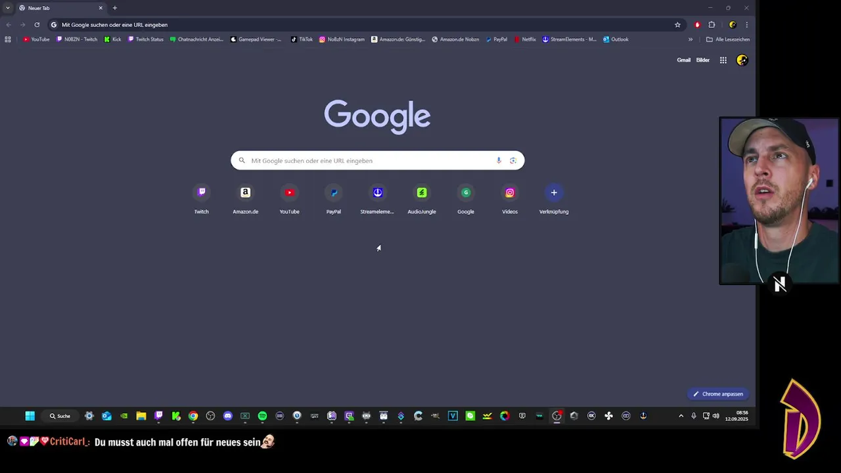
Task: Open Twitch app in taskbar
Action: click(x=158, y=416)
